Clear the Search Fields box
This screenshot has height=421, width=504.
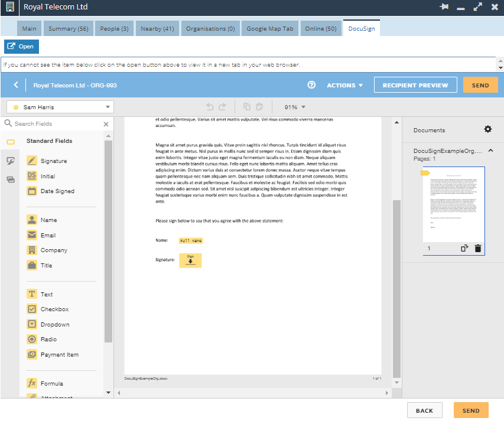[106, 124]
